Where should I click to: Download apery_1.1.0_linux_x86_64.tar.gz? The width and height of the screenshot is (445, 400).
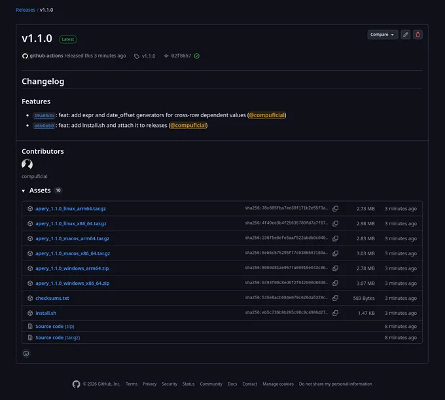pos(71,224)
